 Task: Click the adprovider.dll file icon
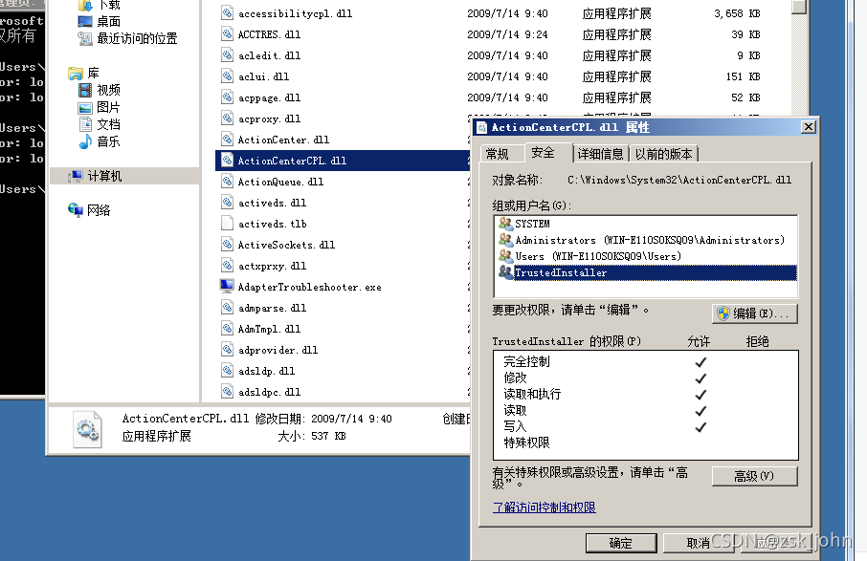(x=227, y=350)
